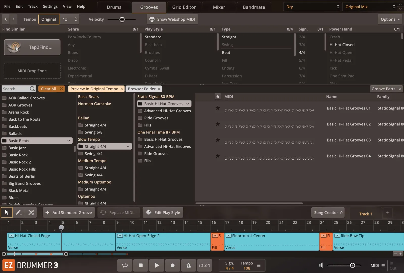This screenshot has height=273, width=404.
Task: Switch to the Mixer tab
Action: [x=219, y=7]
